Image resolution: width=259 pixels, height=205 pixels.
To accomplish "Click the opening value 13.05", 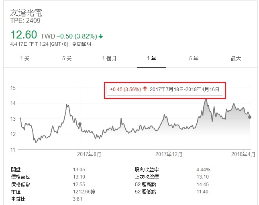I will pyautogui.click(x=79, y=170).
